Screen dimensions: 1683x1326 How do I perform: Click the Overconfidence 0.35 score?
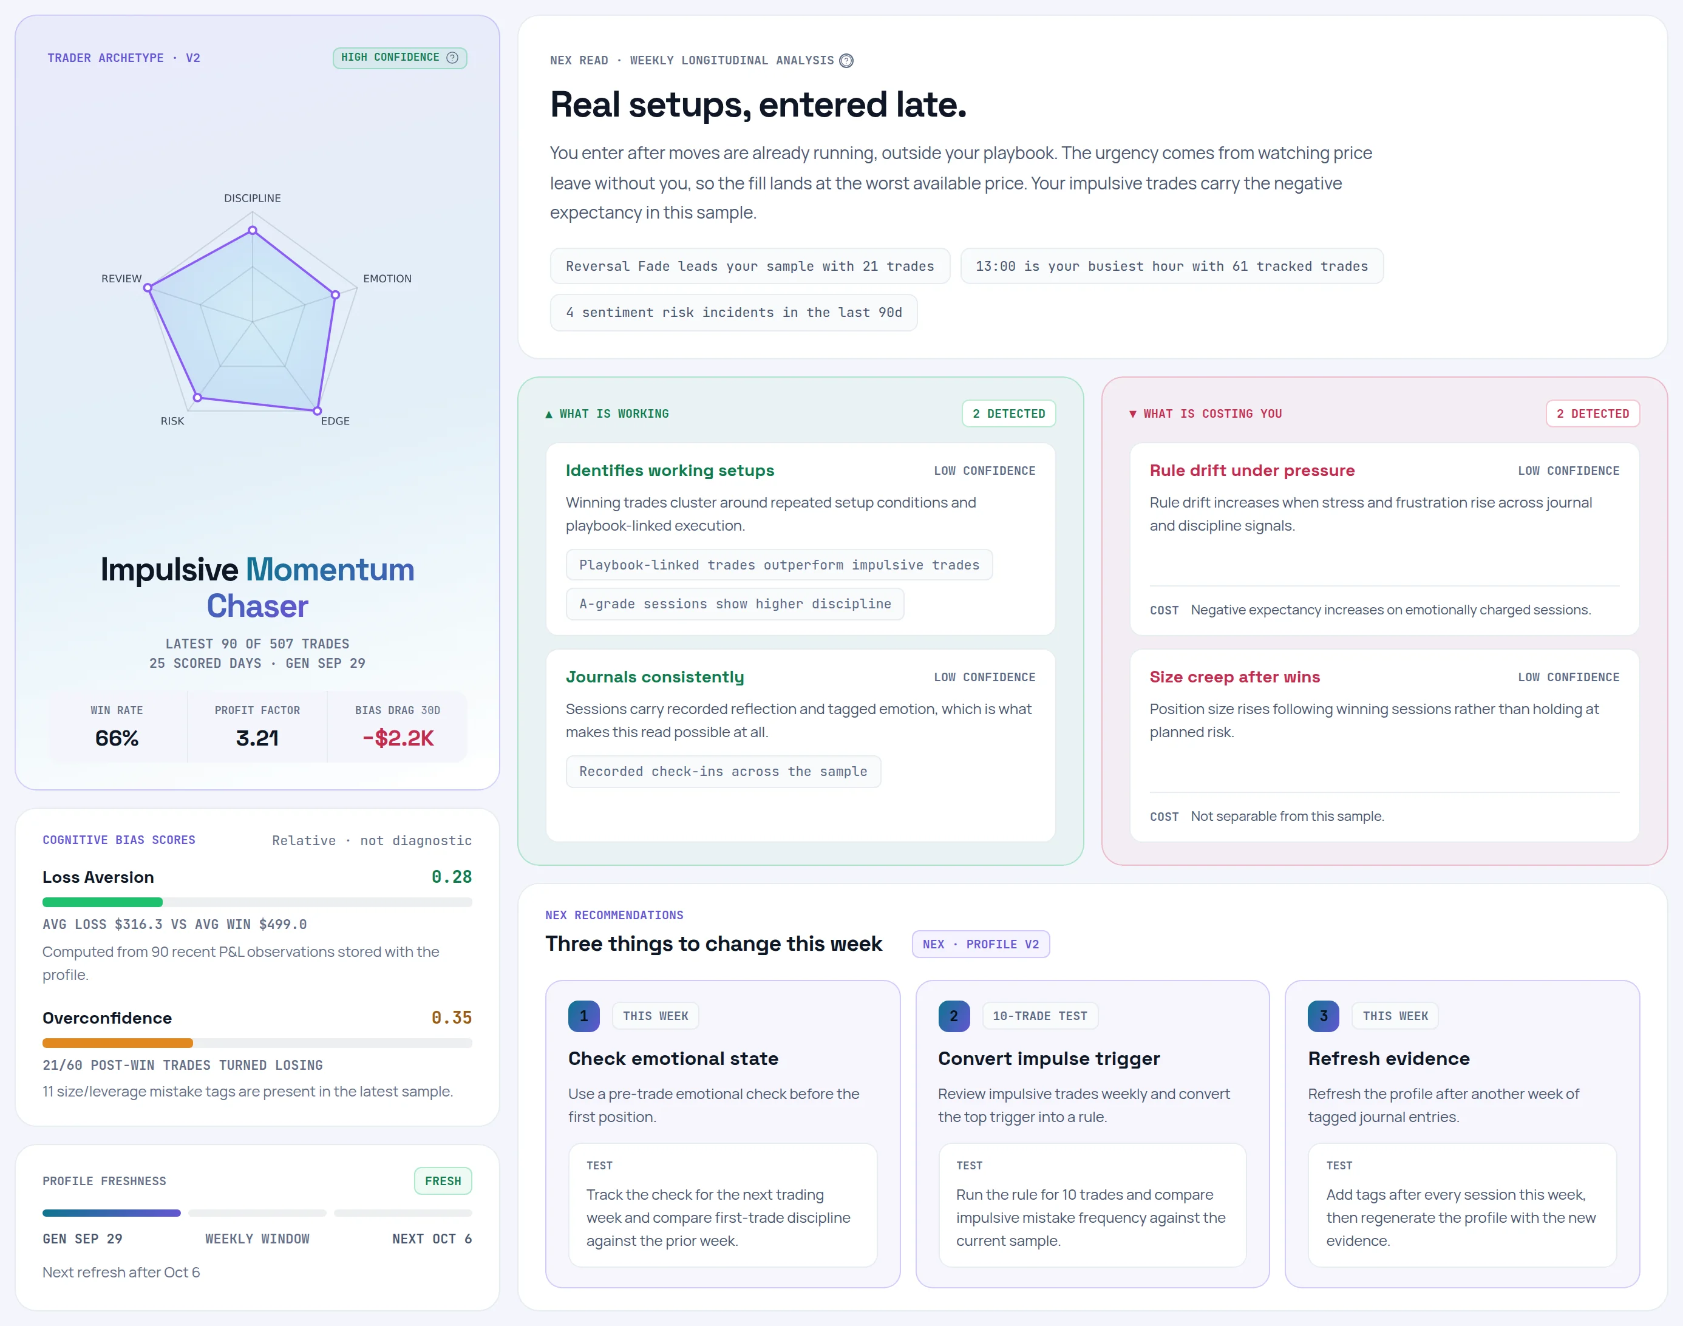(x=452, y=1018)
